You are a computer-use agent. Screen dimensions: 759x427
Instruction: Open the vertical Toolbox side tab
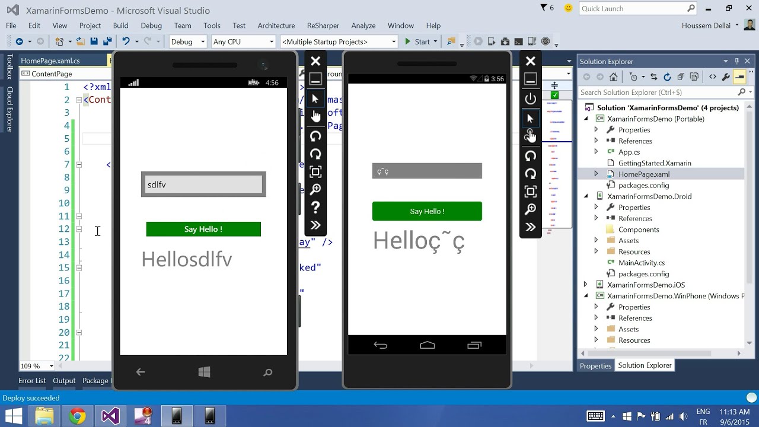point(9,67)
